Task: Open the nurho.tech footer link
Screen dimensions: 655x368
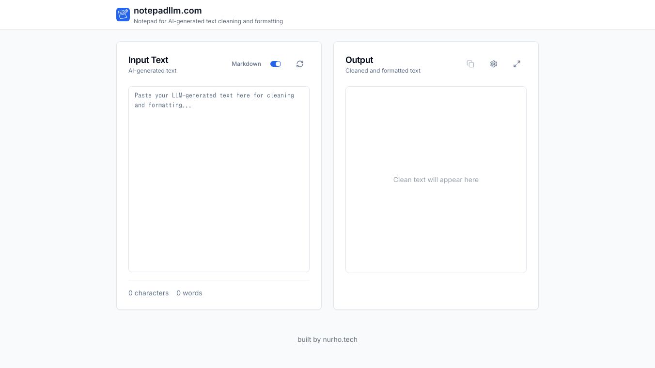Action: (340, 339)
